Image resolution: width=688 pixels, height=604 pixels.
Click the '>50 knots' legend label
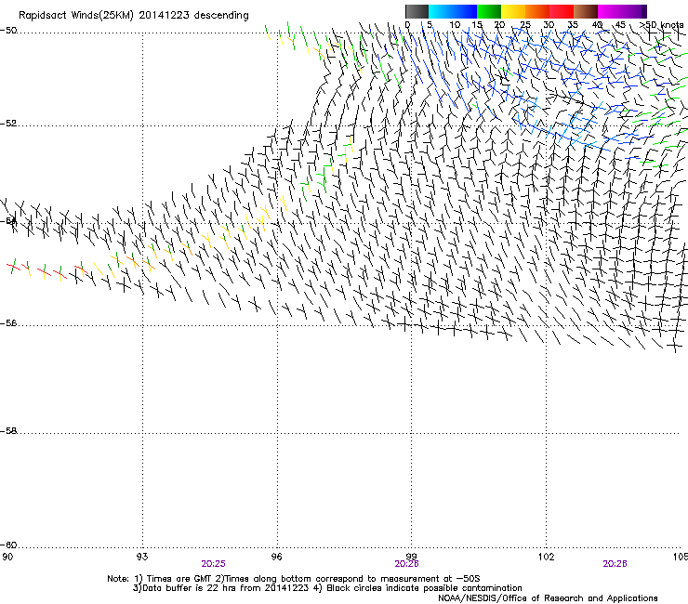coord(661,24)
